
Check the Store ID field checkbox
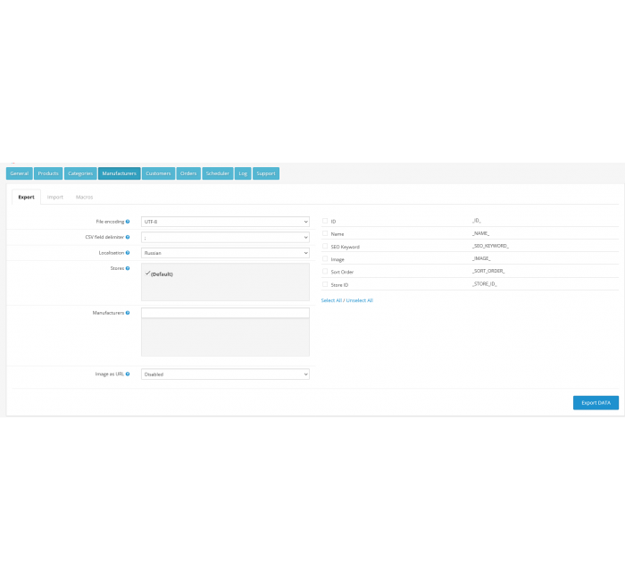point(325,284)
